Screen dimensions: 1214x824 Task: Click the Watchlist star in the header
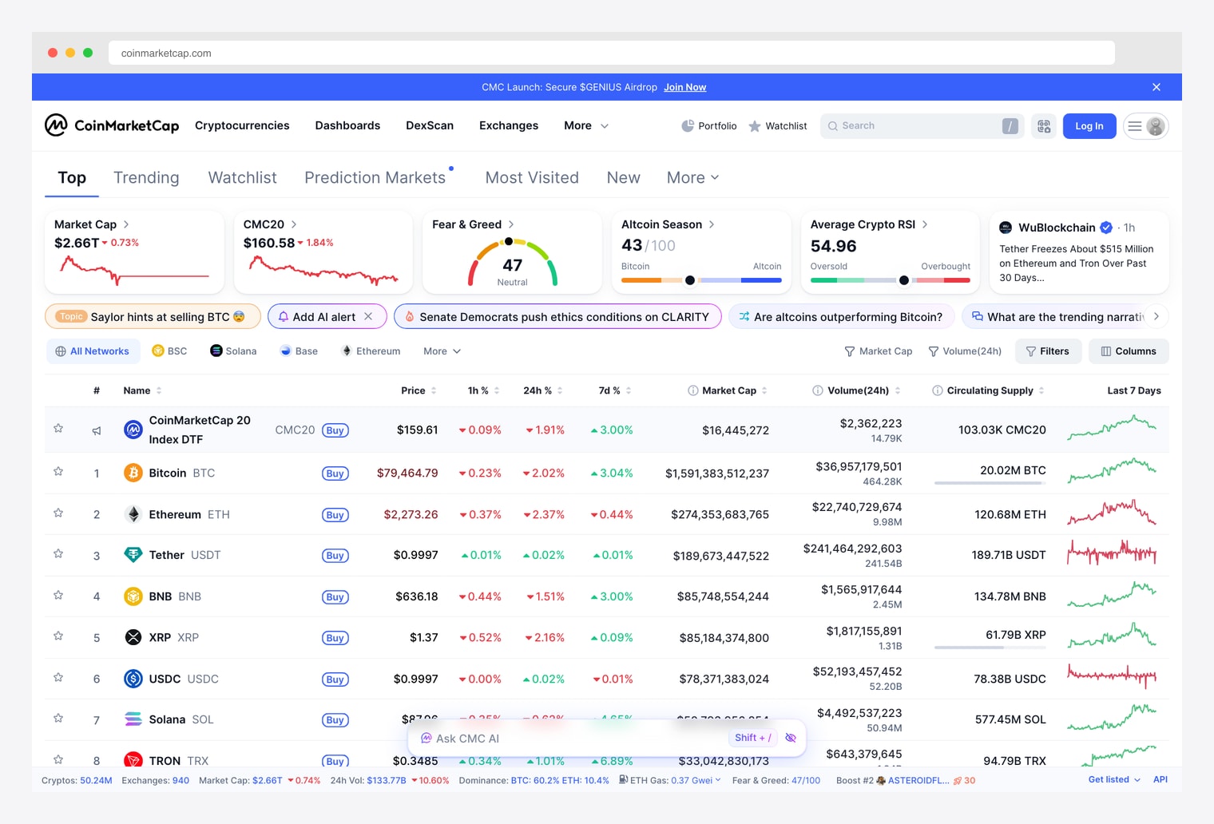click(x=755, y=126)
